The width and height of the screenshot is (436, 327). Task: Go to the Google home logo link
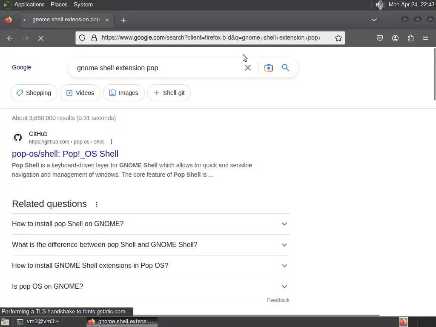click(21, 67)
